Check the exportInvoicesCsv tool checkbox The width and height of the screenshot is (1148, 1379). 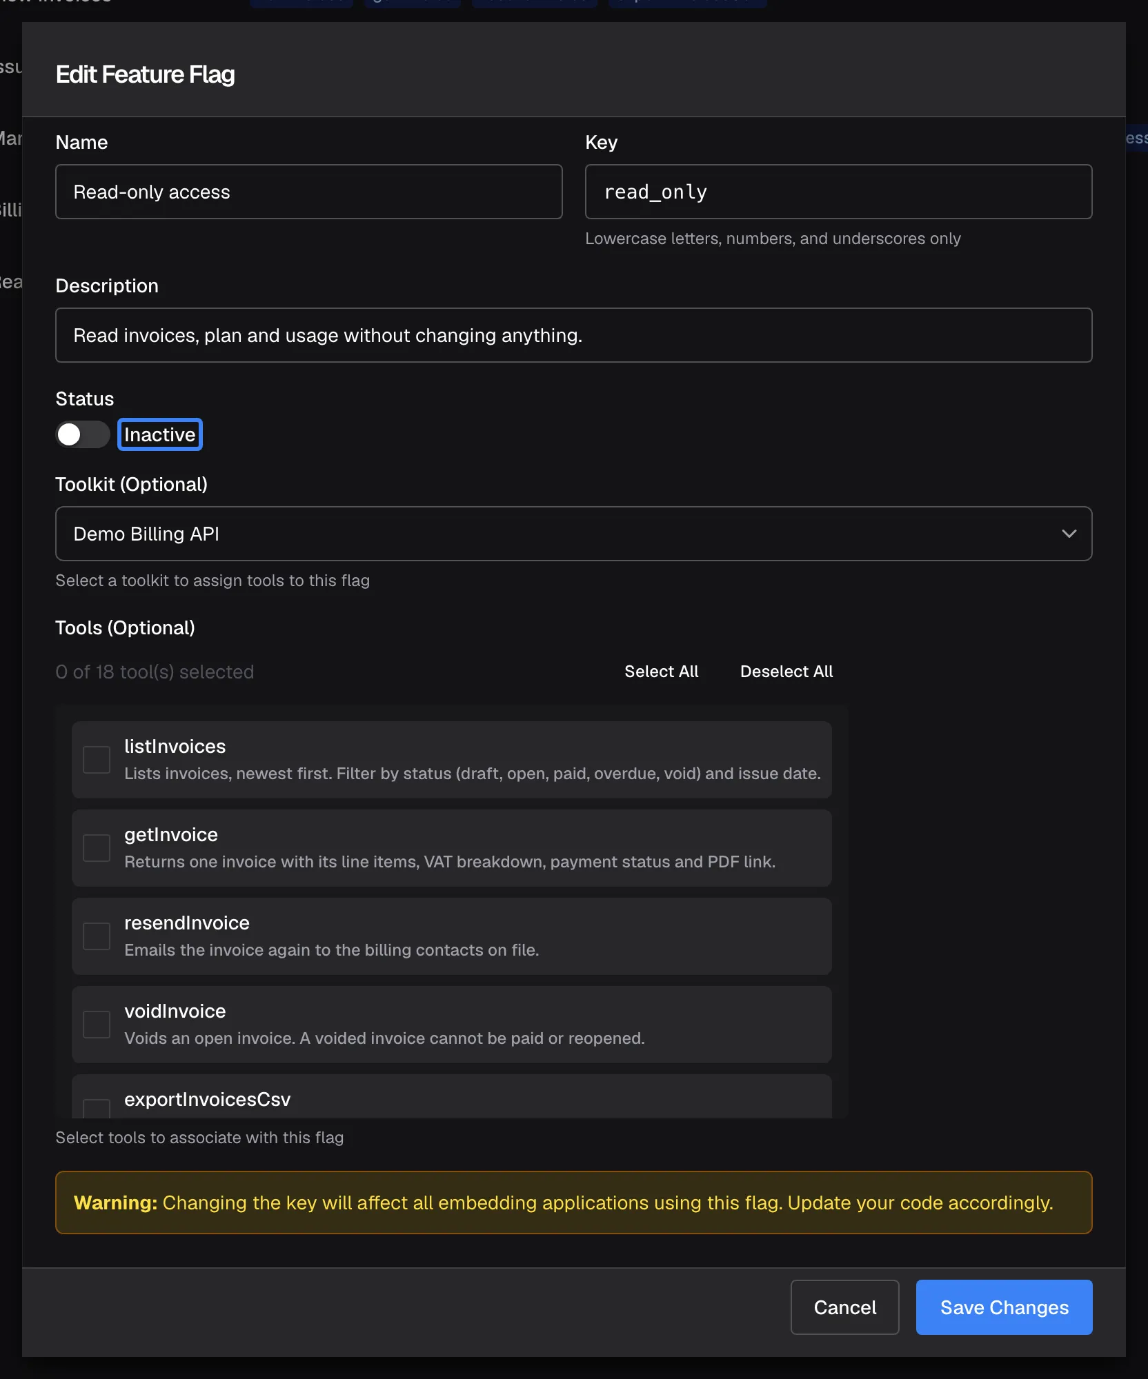coord(97,1108)
